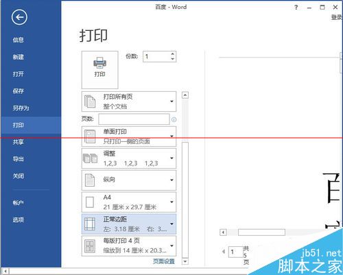Select 新建 in the backstage sidebar
This screenshot has height=275, width=343.
click(19, 57)
